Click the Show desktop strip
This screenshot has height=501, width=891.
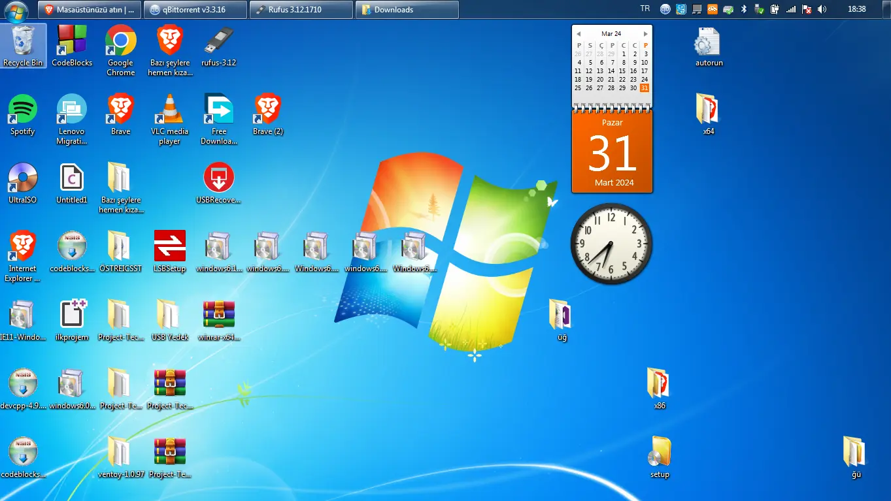886,10
